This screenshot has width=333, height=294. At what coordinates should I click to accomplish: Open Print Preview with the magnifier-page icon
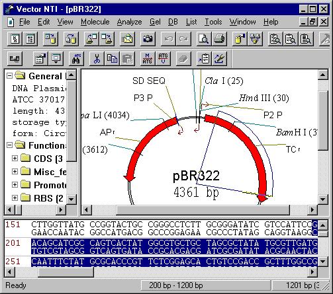(203, 39)
